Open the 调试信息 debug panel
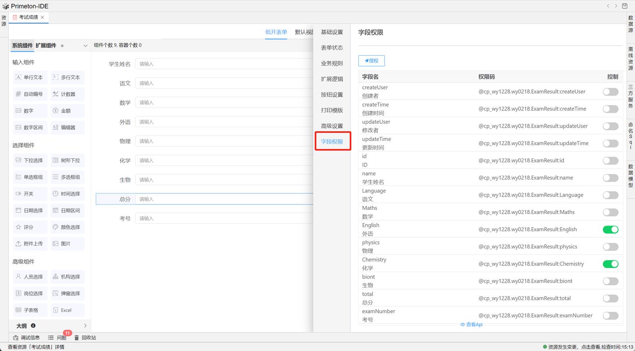Viewport: 635px width, 351px height. 26,337
